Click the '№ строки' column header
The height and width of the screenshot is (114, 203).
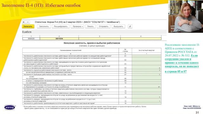tap(125, 50)
